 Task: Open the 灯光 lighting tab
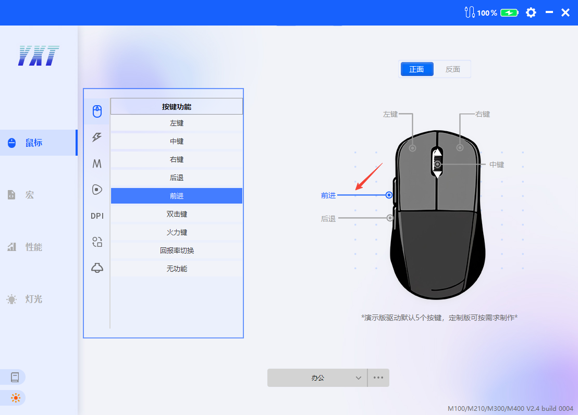(x=33, y=299)
